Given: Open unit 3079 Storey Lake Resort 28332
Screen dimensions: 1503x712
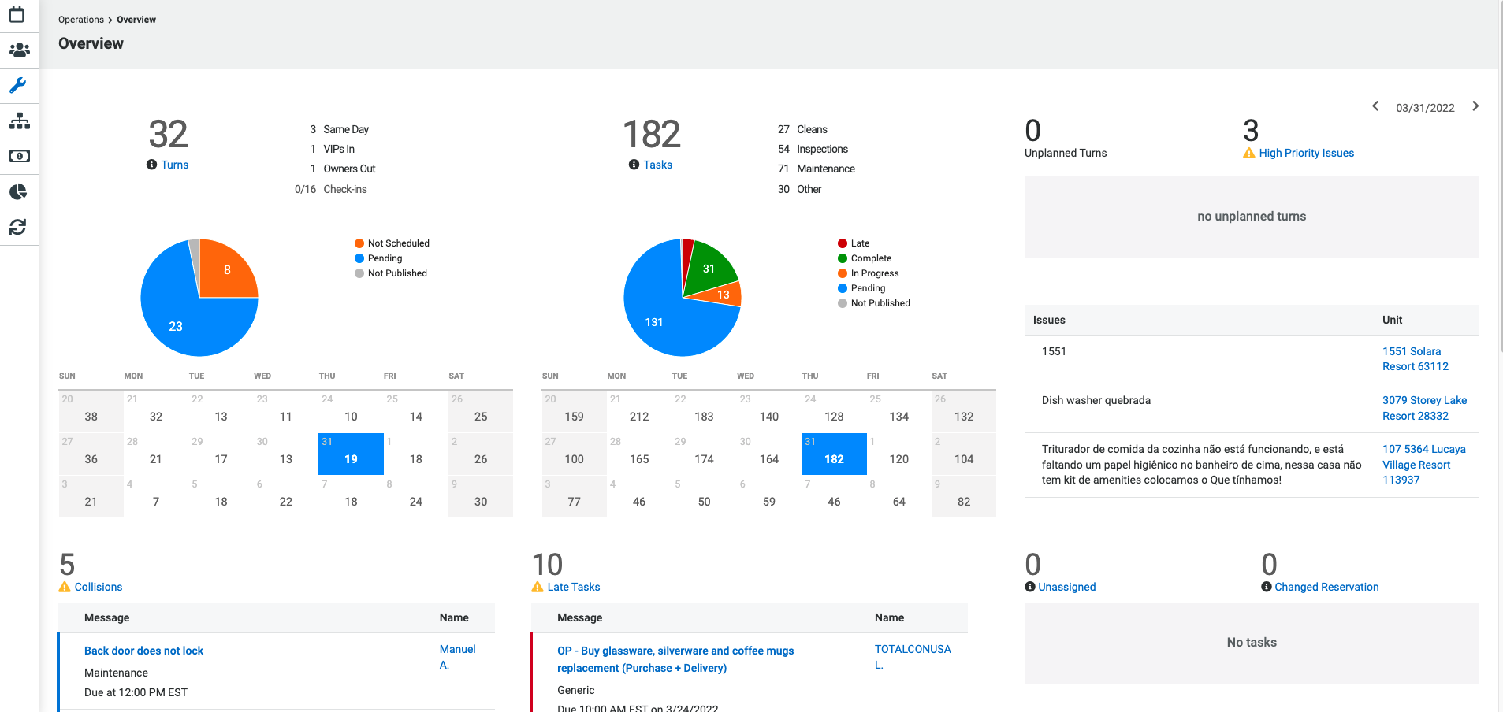Looking at the screenshot, I should tap(1425, 408).
